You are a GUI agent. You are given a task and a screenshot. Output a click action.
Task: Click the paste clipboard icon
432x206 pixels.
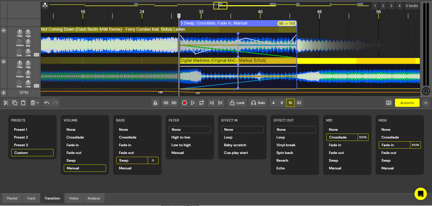click(x=23, y=103)
